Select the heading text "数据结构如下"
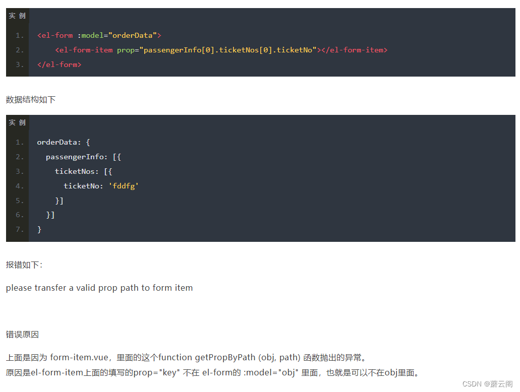The image size is (520, 392). click(x=30, y=100)
